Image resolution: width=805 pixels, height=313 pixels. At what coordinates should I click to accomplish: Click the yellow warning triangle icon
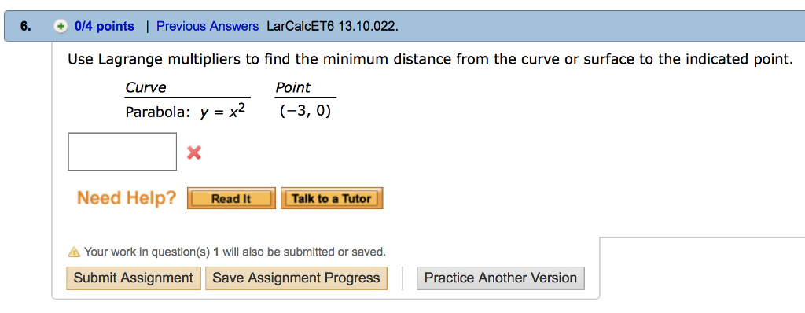[74, 252]
